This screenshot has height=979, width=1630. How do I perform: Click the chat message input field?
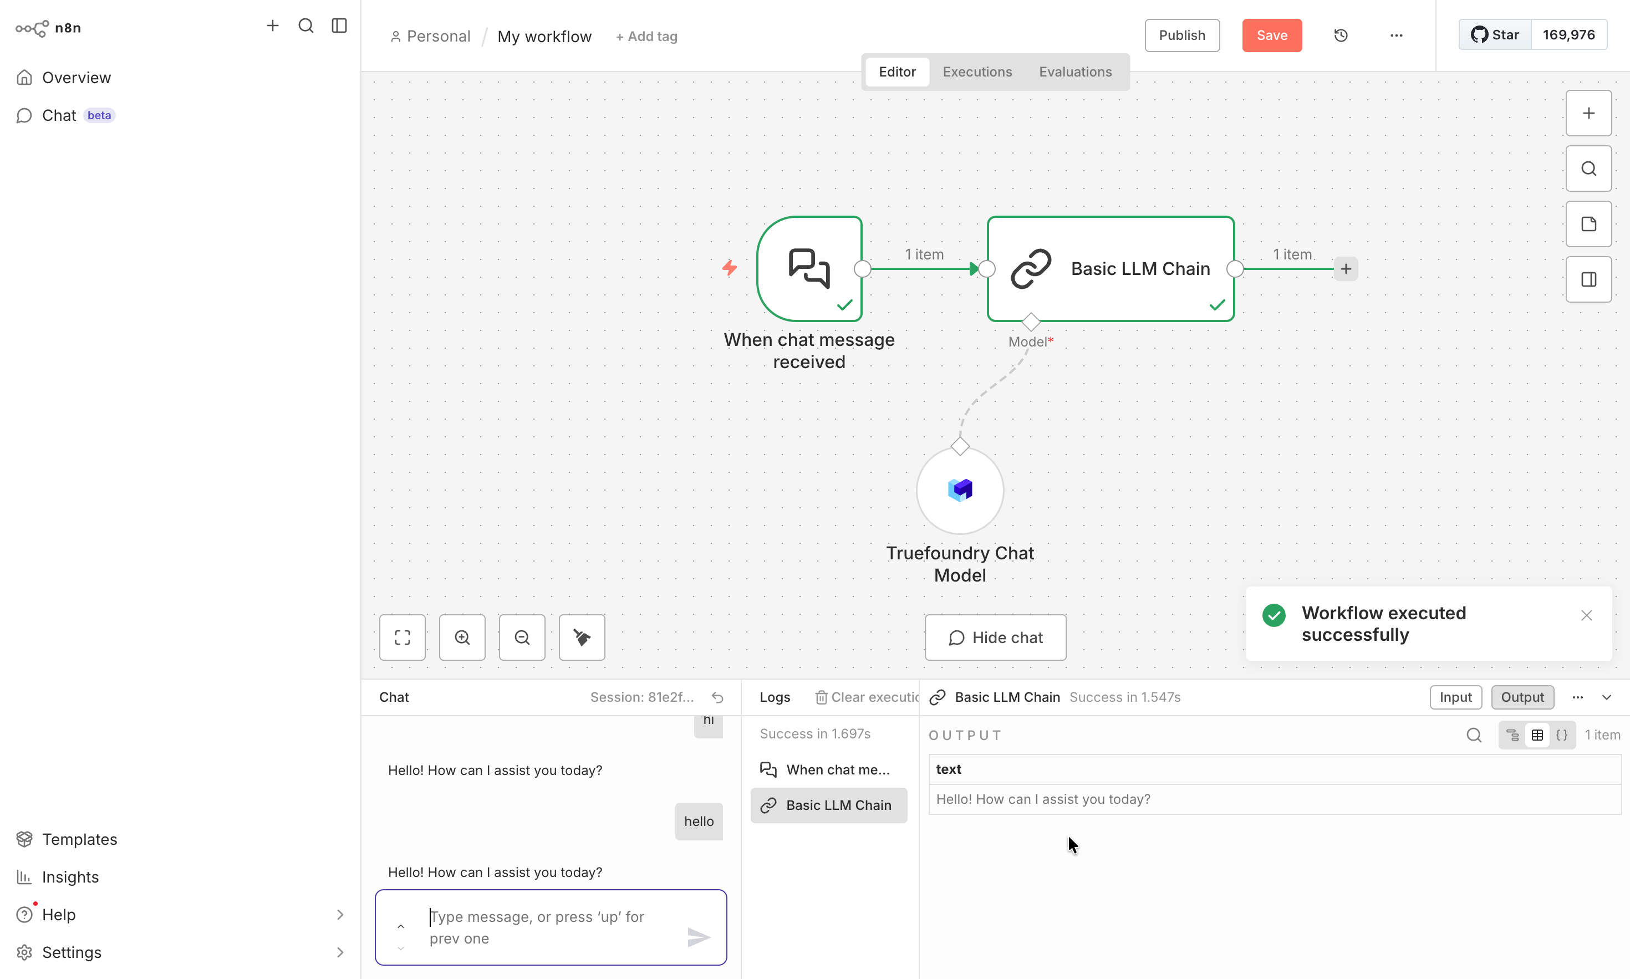pos(550,927)
